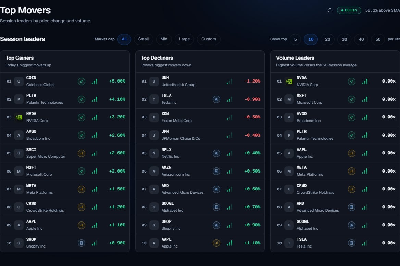The width and height of the screenshot is (400, 266).
Task: Open JPMorgan Chase & Co row
Action: click(x=200, y=135)
